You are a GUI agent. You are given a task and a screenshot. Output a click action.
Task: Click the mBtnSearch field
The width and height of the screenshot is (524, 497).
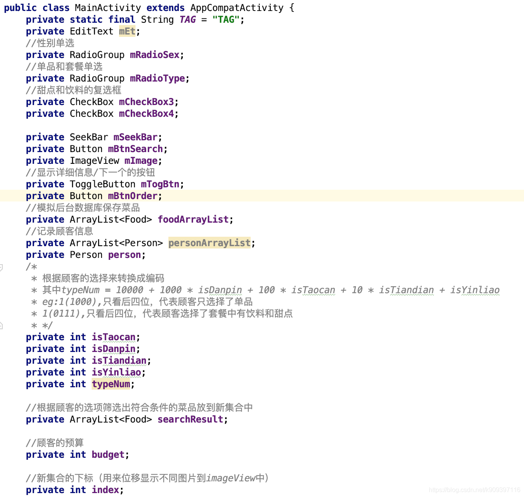pos(136,149)
